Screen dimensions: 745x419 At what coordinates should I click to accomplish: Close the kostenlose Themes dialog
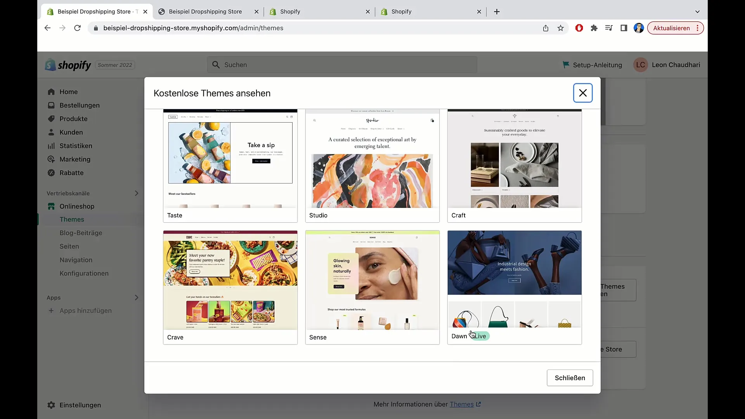point(583,93)
